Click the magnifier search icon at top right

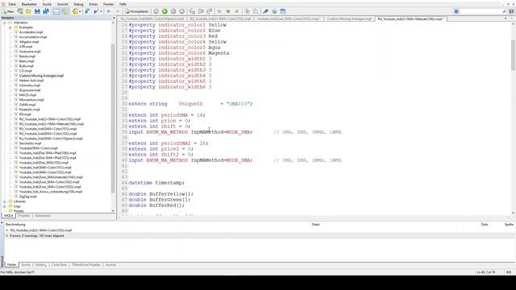[x=505, y=11]
